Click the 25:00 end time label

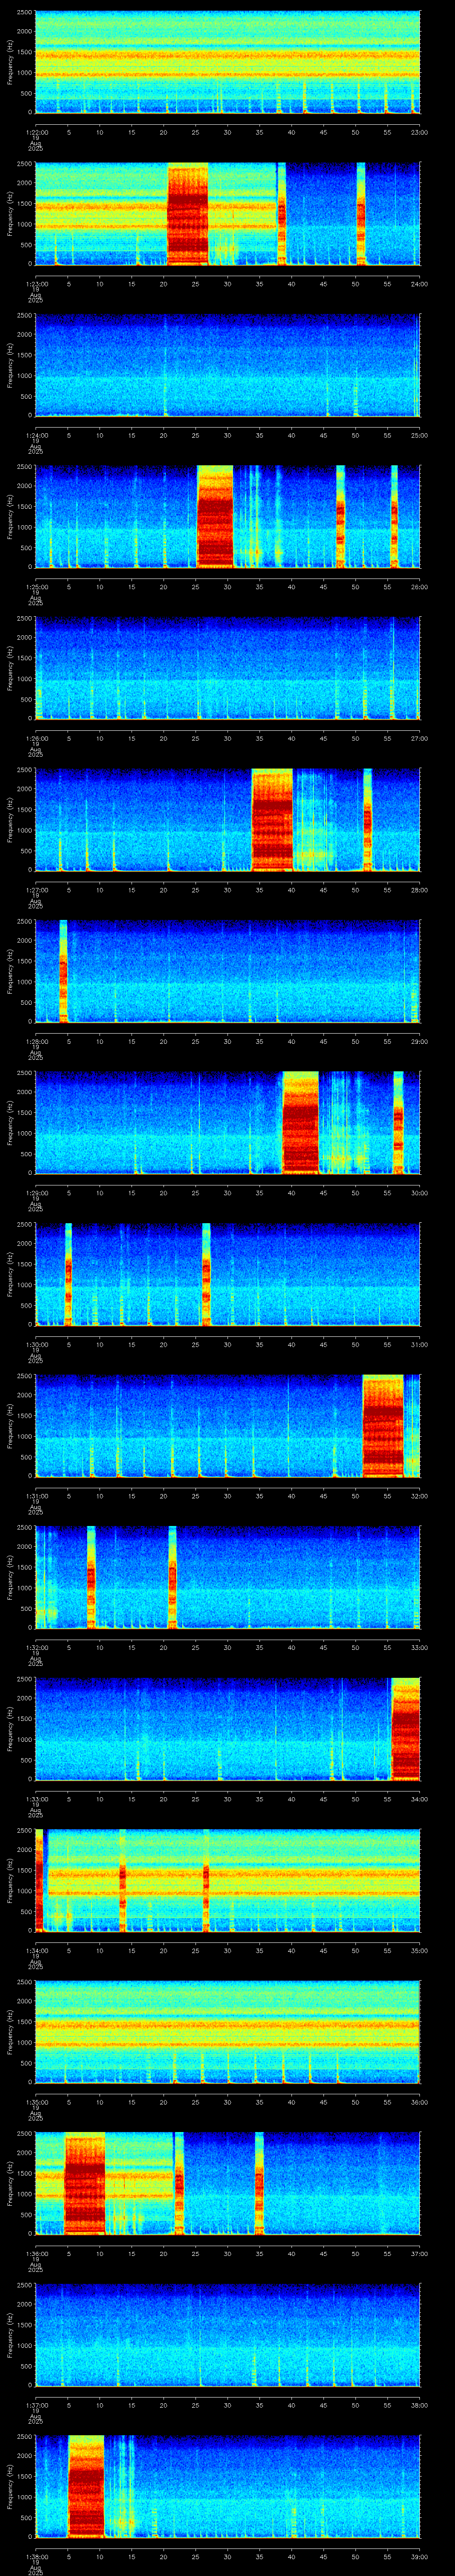419,435
